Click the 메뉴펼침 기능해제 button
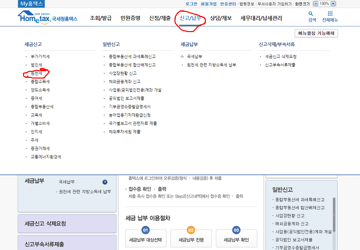Screen dimensions: 360x250 [x=316, y=33]
